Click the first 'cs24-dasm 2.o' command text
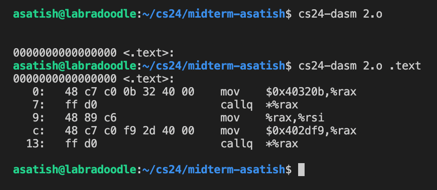Viewport: 437px width, 190px height. 341,14
